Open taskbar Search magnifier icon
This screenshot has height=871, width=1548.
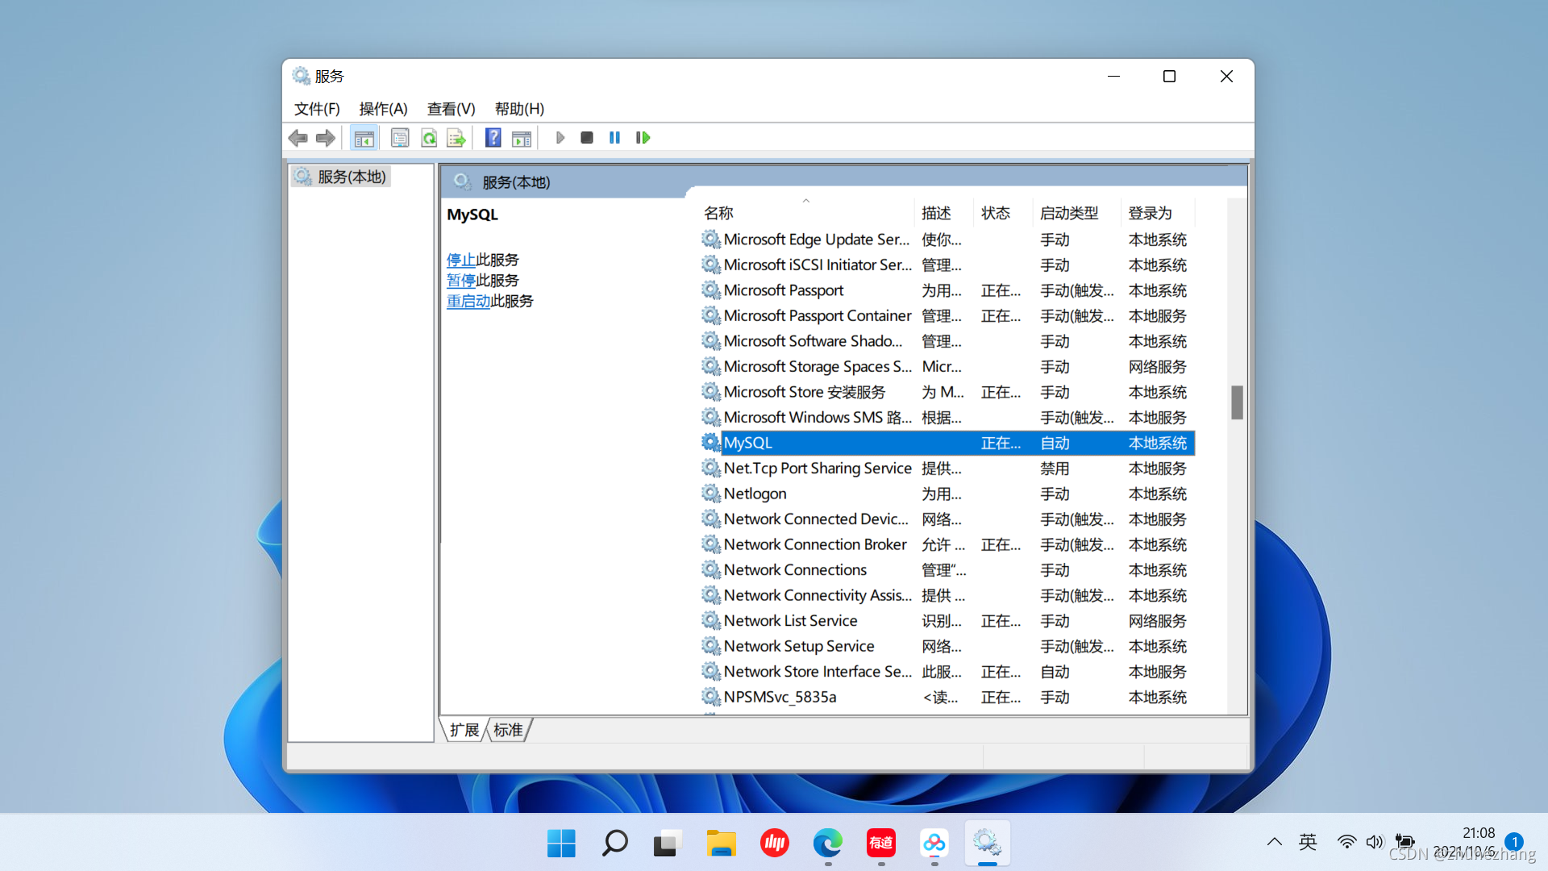614,844
